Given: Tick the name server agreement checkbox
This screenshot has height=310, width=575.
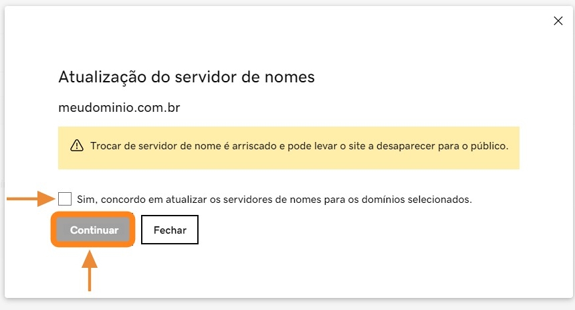Looking at the screenshot, I should (65, 199).
